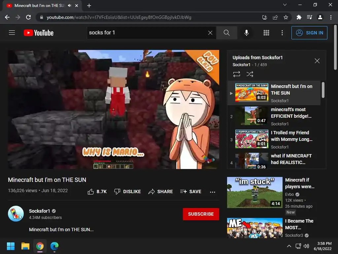
Task: Clear the search box text
Action: click(x=210, y=33)
